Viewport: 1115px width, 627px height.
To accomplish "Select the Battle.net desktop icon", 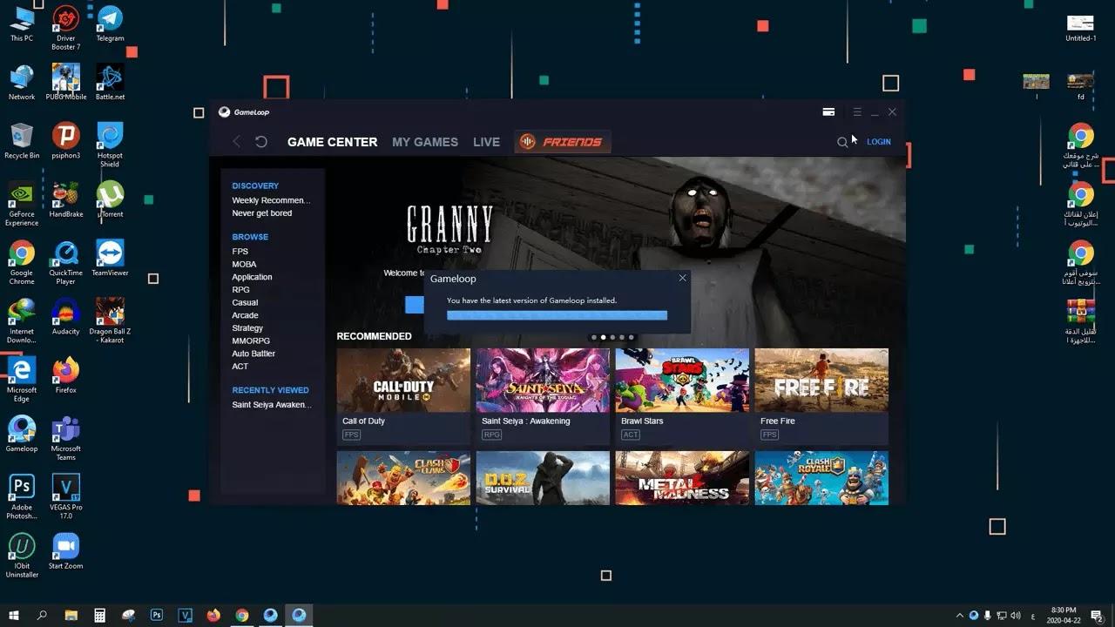I will (x=110, y=82).
